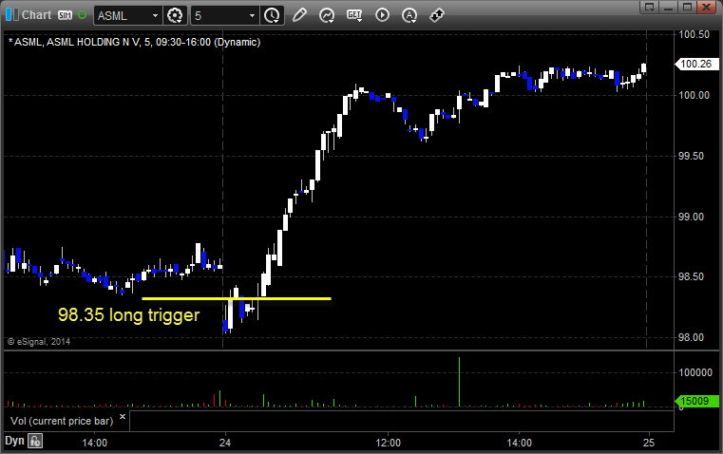Click the 98.50 price axis label
The width and height of the screenshot is (723, 454).
(692, 277)
